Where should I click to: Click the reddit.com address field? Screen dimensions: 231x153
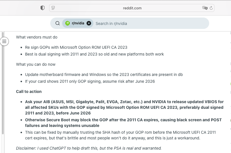tap(132, 8)
